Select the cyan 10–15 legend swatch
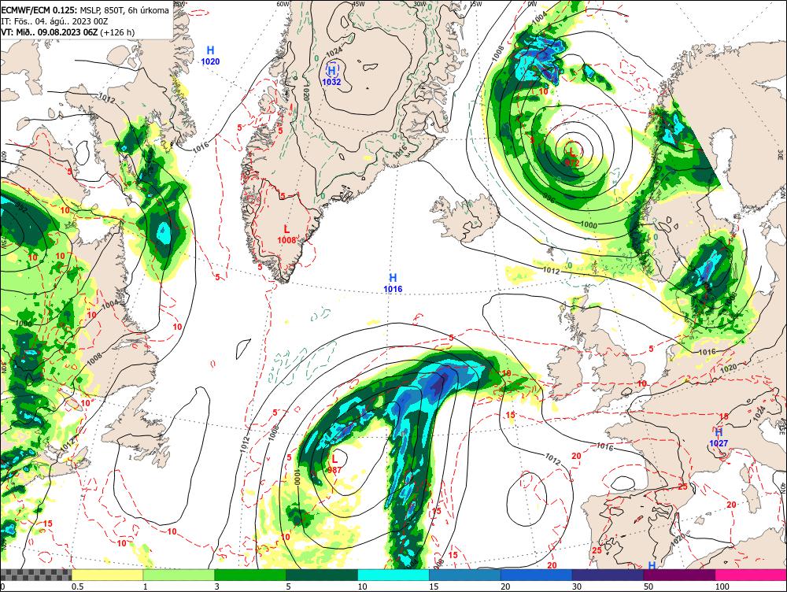The height and width of the screenshot is (592, 787). pyautogui.click(x=393, y=575)
